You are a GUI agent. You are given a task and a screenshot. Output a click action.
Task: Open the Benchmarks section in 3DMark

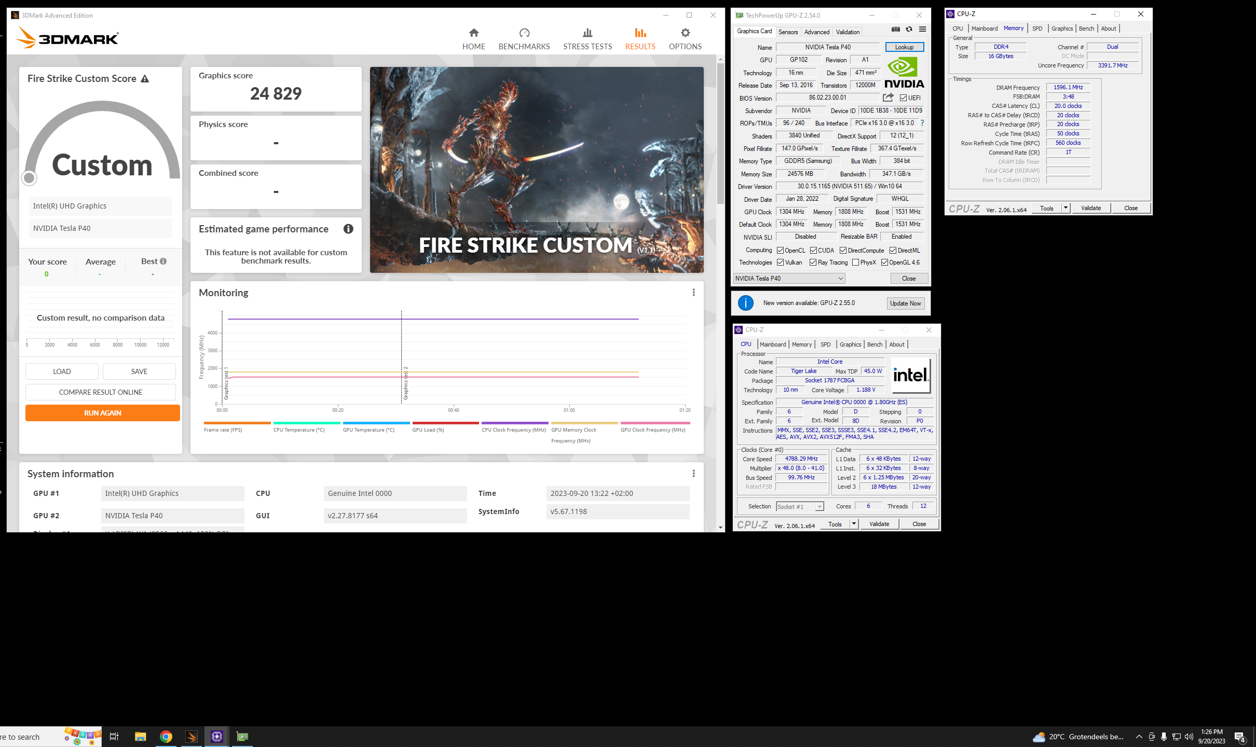click(524, 39)
